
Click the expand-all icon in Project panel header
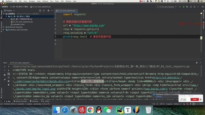click(x=44, y=11)
